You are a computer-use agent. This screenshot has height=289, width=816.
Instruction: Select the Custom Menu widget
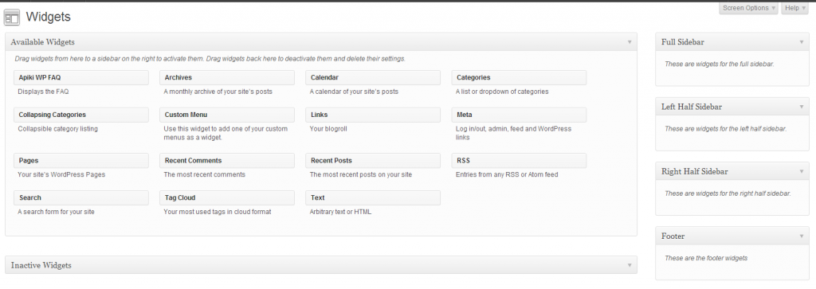227,115
